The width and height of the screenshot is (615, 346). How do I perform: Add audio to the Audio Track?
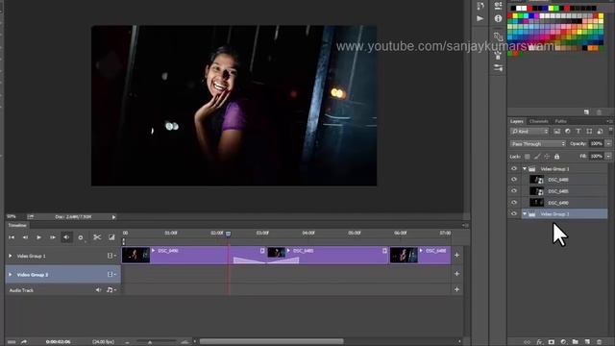(x=457, y=289)
